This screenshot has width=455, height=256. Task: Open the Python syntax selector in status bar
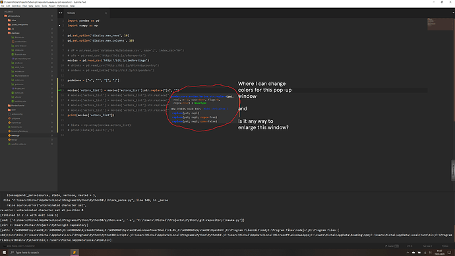tap(445, 246)
